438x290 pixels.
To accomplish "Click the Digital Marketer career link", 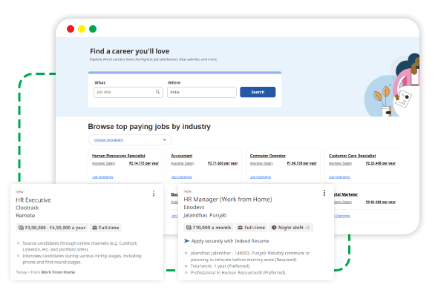I will point(345,194).
